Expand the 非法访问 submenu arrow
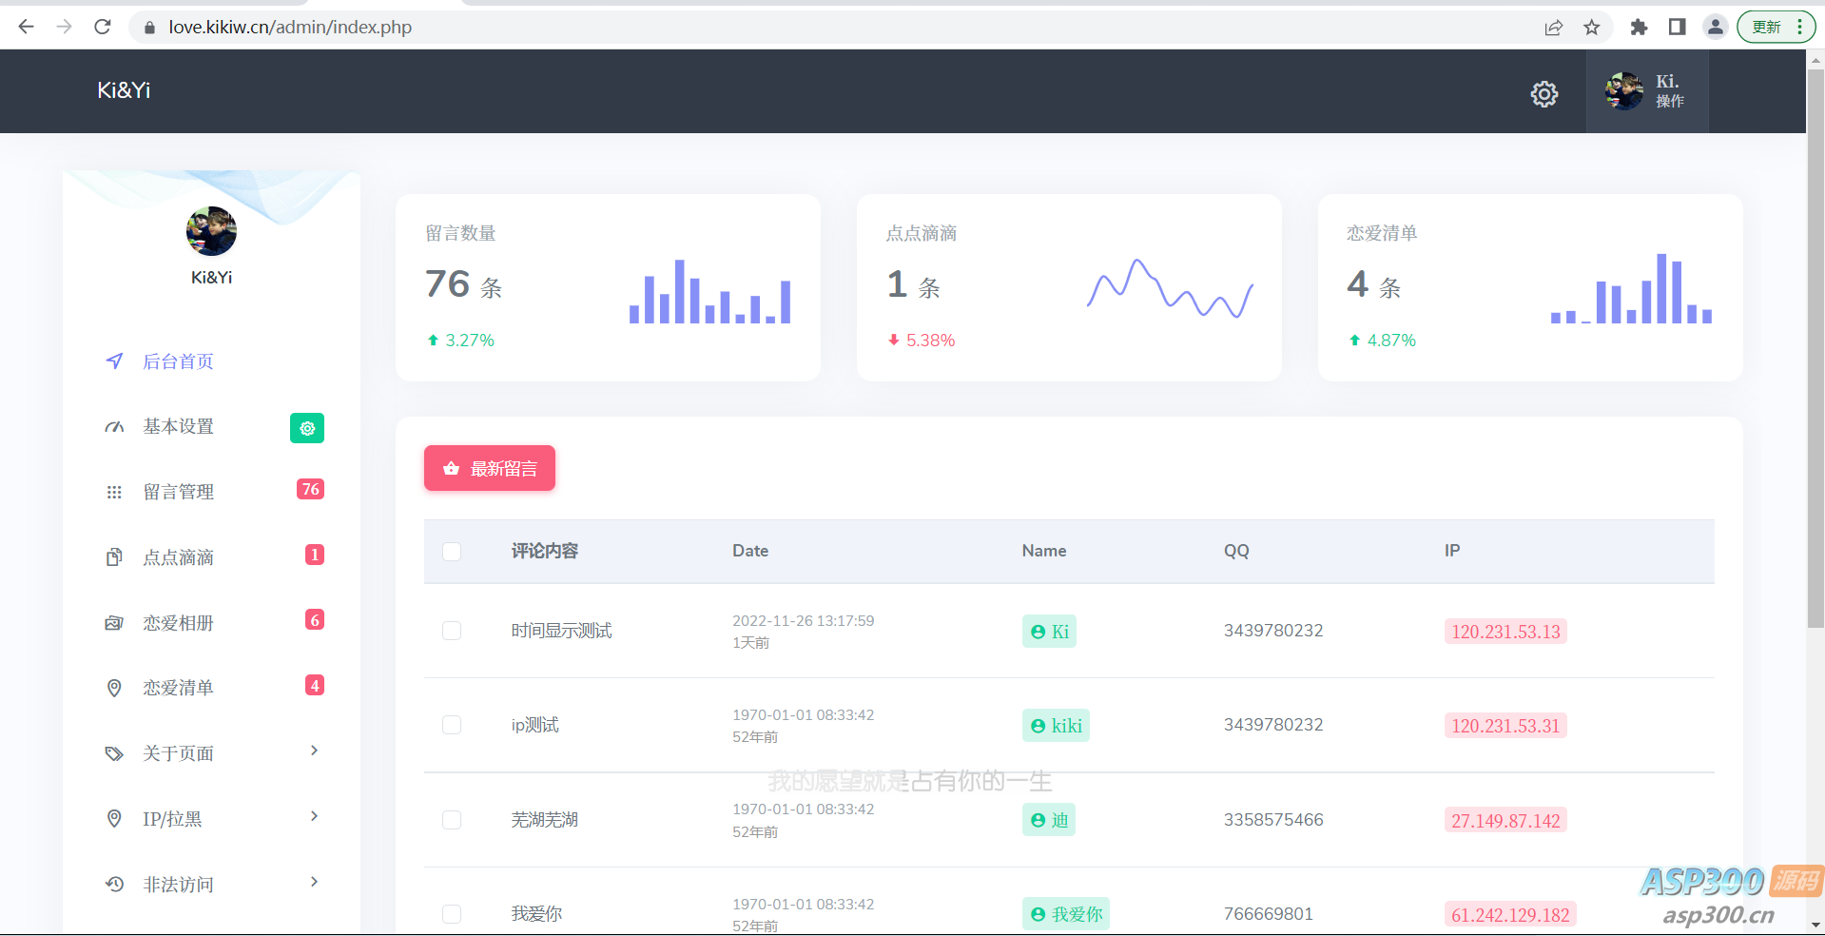The height and width of the screenshot is (936, 1825). coord(314,882)
